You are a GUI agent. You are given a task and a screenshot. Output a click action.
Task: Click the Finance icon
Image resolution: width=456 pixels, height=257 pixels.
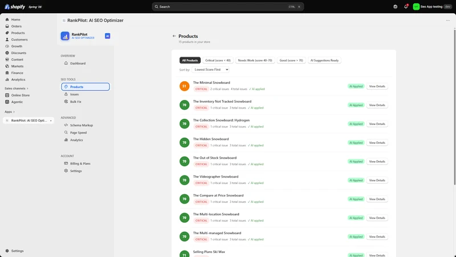point(7,73)
